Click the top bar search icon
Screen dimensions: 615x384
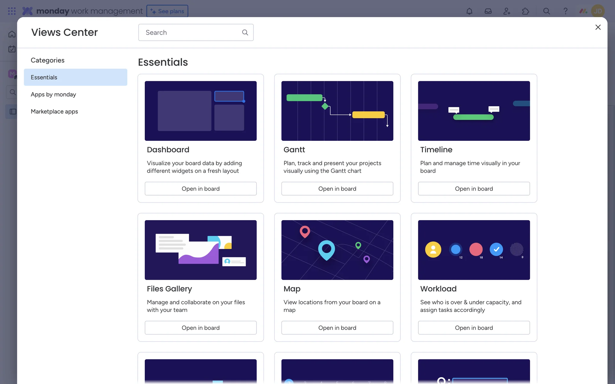[x=546, y=11]
